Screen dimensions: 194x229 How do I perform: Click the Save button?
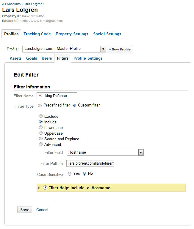(25, 210)
